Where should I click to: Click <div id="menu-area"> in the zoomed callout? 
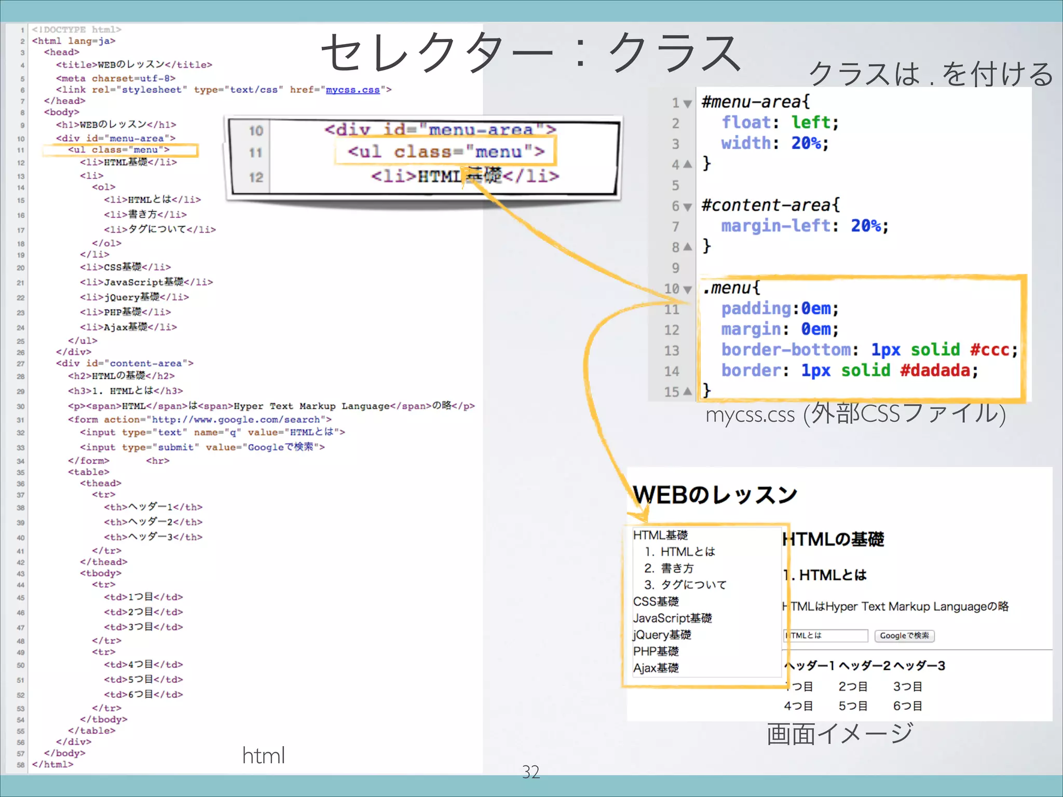tap(440, 129)
